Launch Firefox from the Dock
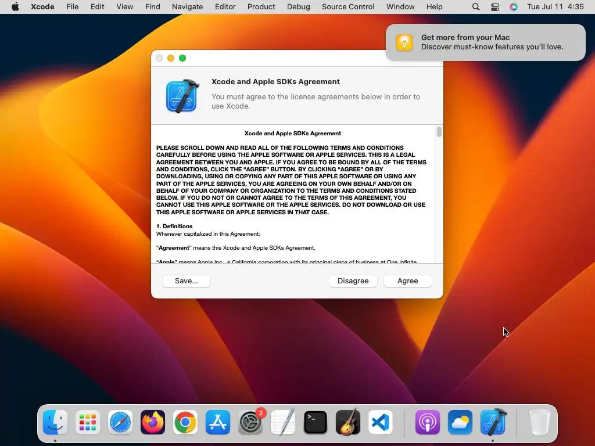Image resolution: width=595 pixels, height=446 pixels. pyautogui.click(x=153, y=422)
